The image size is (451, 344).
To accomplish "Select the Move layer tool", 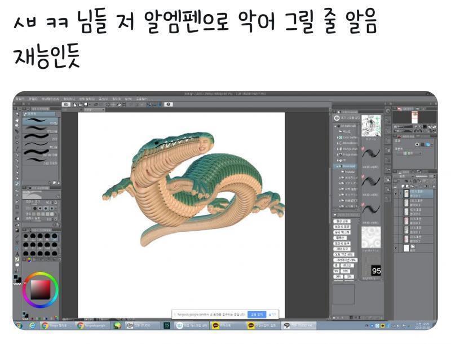I will click(17, 131).
